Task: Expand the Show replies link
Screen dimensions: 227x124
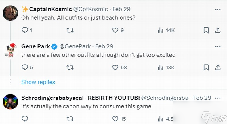Action: pos(38,82)
